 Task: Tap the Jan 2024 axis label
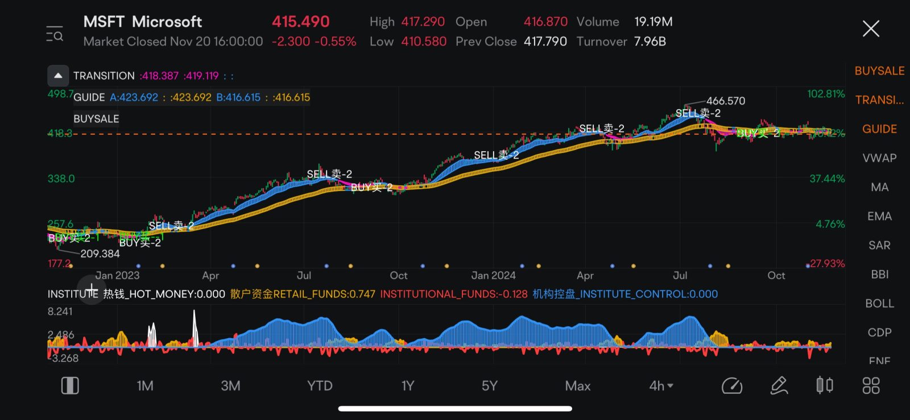493,275
